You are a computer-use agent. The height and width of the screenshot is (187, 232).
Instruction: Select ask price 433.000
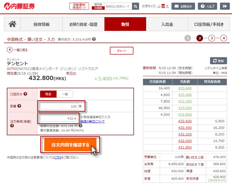tap(185, 108)
